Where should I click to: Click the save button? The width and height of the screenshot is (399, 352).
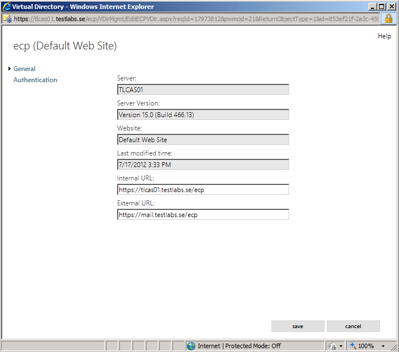tap(297, 326)
